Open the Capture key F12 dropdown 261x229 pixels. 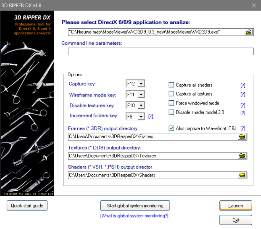coord(141,84)
